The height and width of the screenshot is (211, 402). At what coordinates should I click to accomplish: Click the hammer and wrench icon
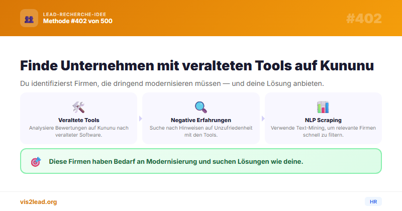(x=78, y=107)
